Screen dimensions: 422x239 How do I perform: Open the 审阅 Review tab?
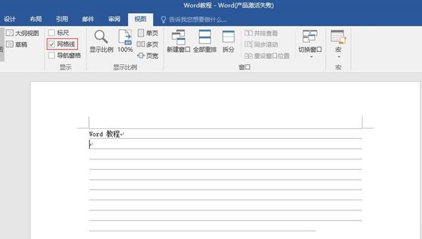[114, 19]
